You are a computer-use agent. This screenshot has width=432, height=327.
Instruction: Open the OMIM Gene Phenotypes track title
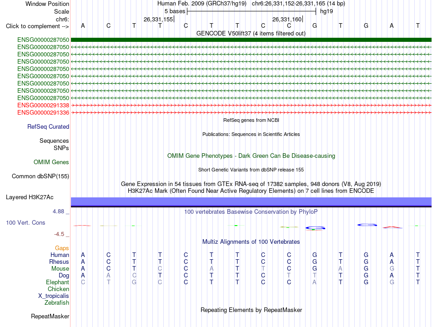pos(251,156)
